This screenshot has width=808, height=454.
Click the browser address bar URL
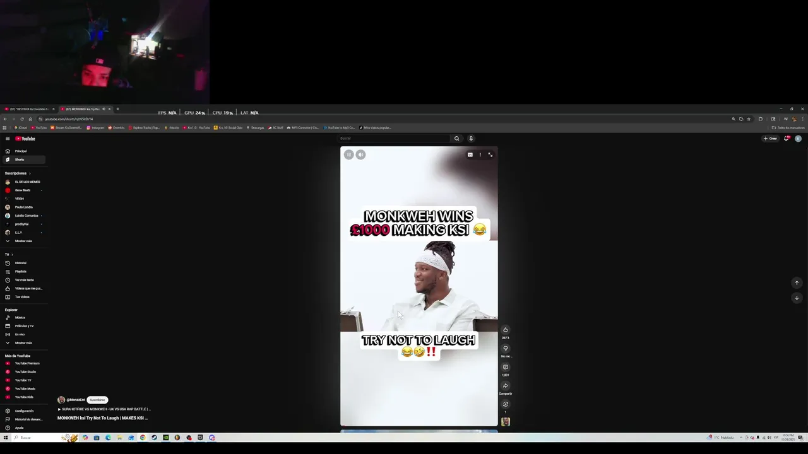[x=69, y=119]
